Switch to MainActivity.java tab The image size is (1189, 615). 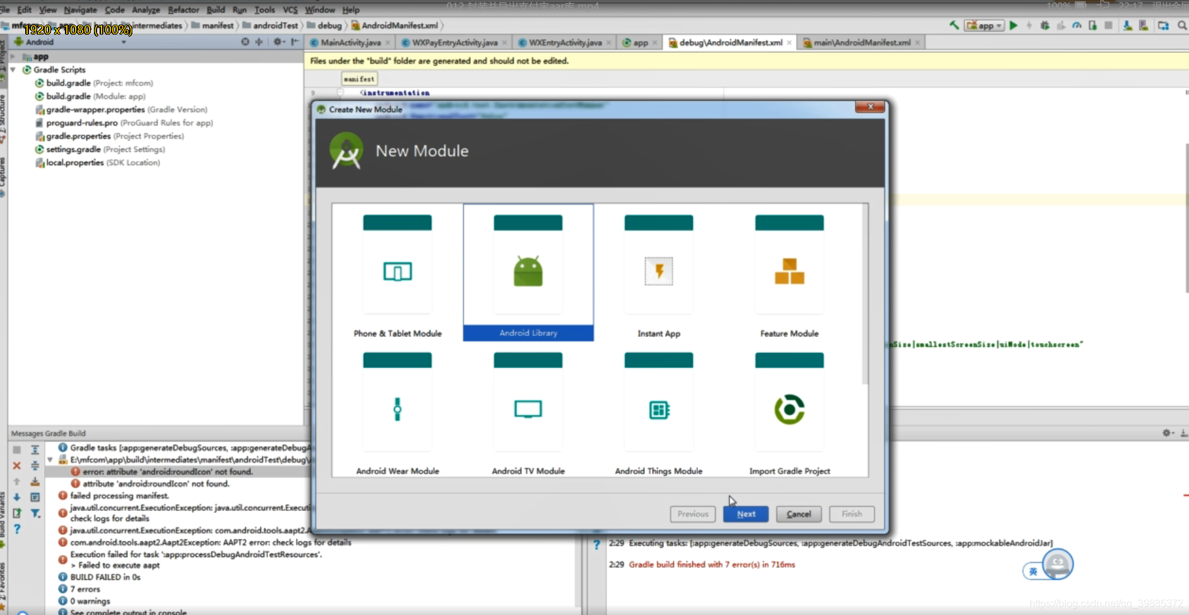tap(351, 42)
